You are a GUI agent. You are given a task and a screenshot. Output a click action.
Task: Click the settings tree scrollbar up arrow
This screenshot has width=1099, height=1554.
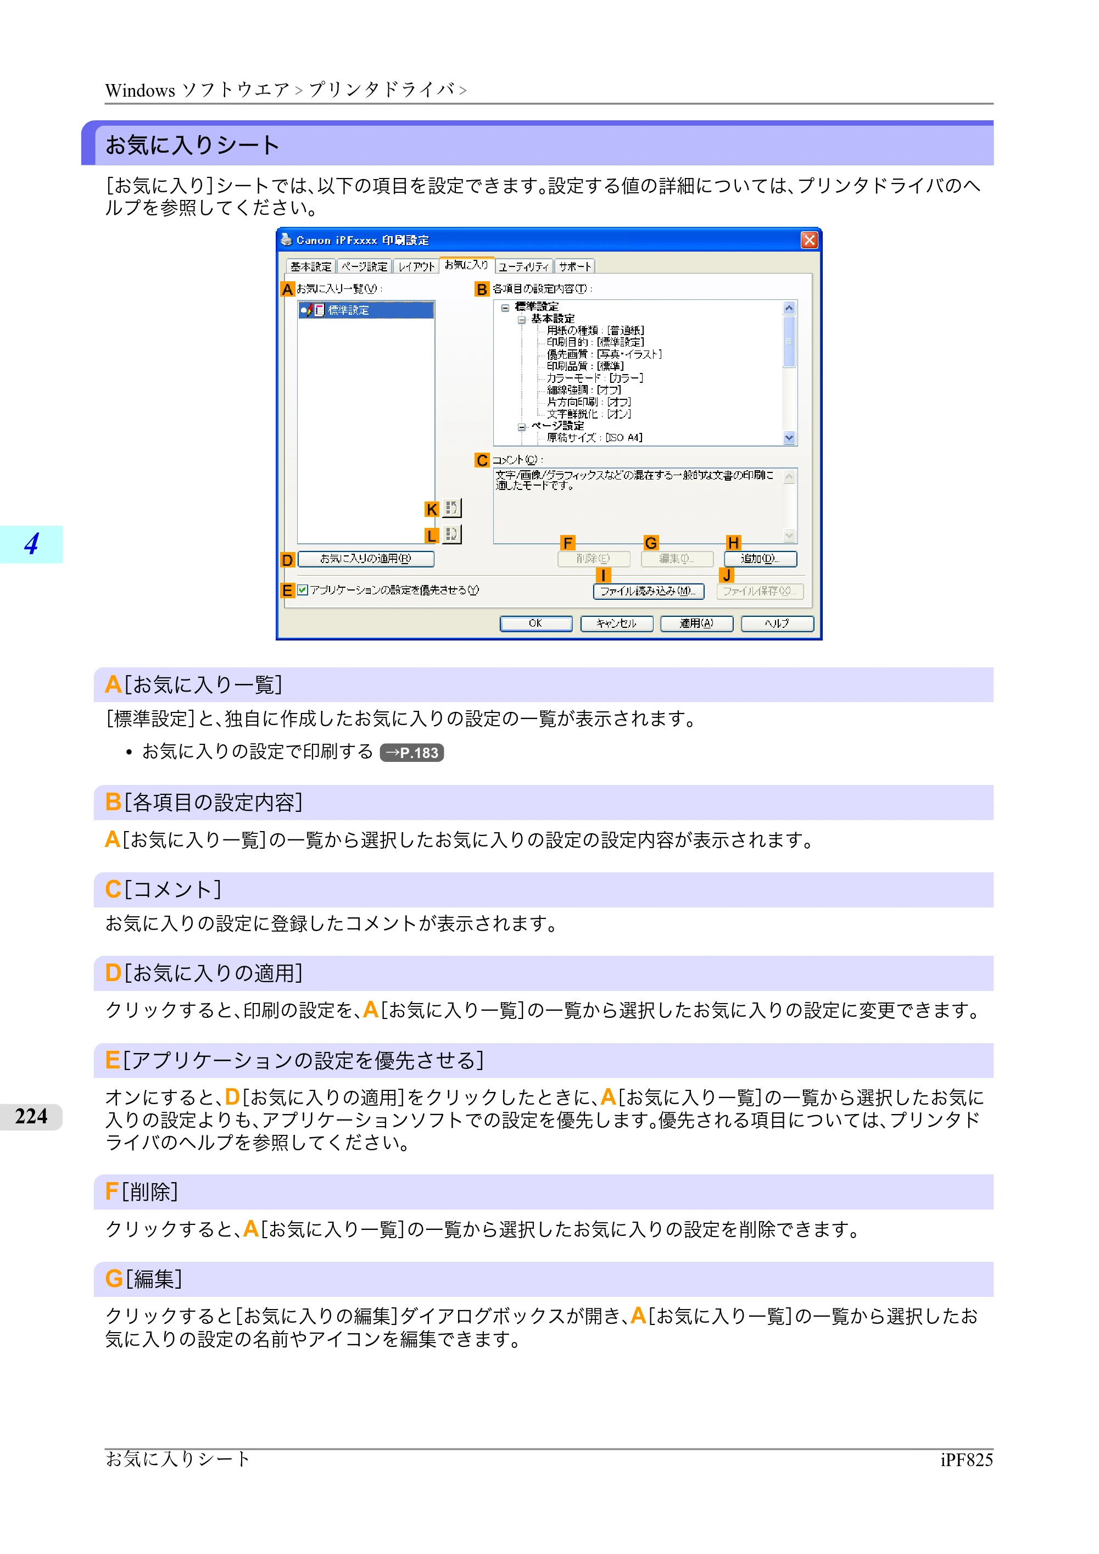789,308
